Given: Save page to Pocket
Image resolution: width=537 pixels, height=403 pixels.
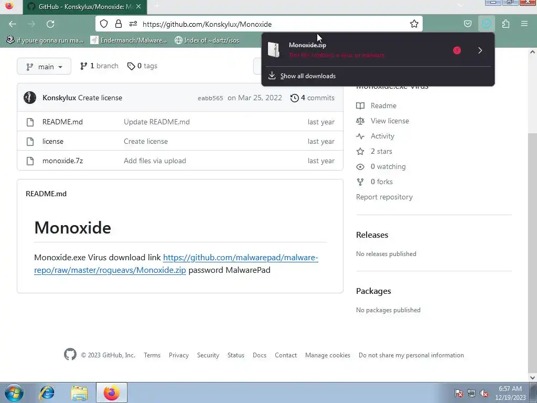Looking at the screenshot, I should click(x=467, y=24).
